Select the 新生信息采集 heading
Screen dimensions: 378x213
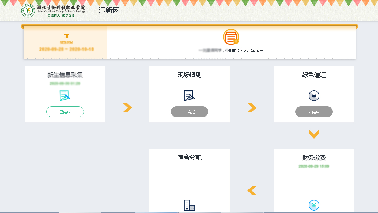65,75
